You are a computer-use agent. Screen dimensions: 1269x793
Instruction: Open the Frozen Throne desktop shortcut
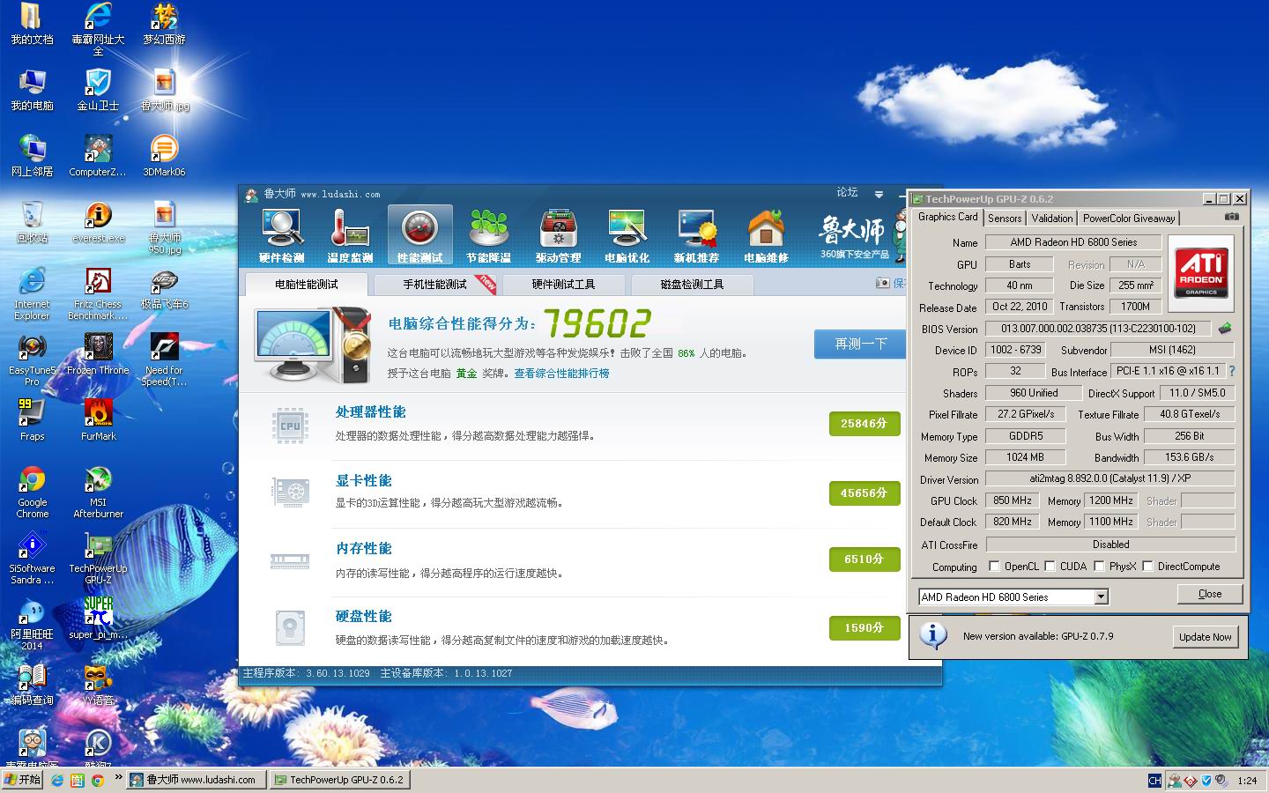98,352
